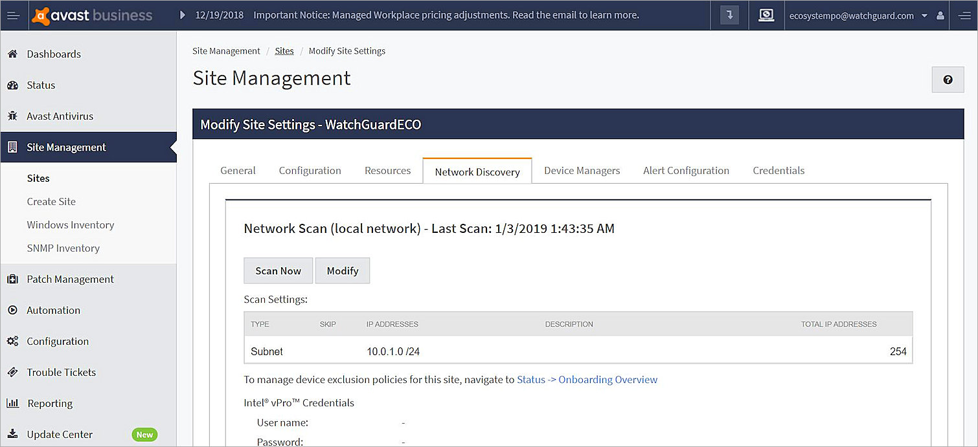Open Avast Antivirus via its bug icon

tap(12, 116)
